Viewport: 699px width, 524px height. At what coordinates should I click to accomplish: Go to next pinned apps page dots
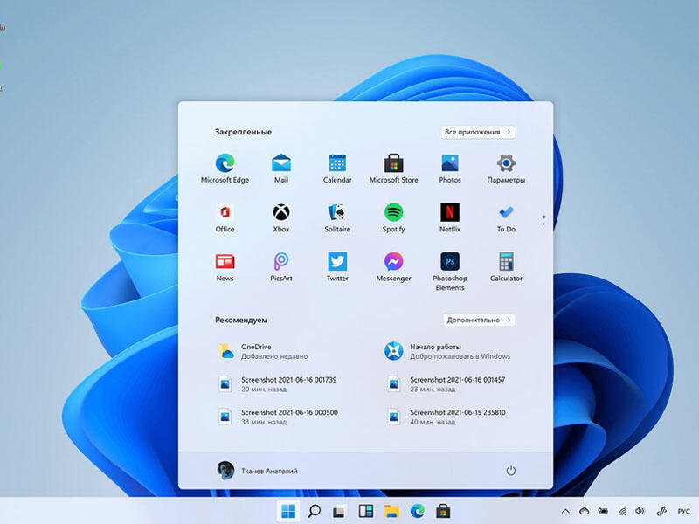[543, 220]
